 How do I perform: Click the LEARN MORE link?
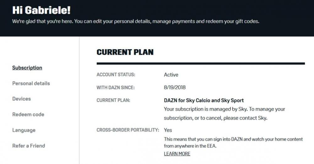[x=177, y=154]
